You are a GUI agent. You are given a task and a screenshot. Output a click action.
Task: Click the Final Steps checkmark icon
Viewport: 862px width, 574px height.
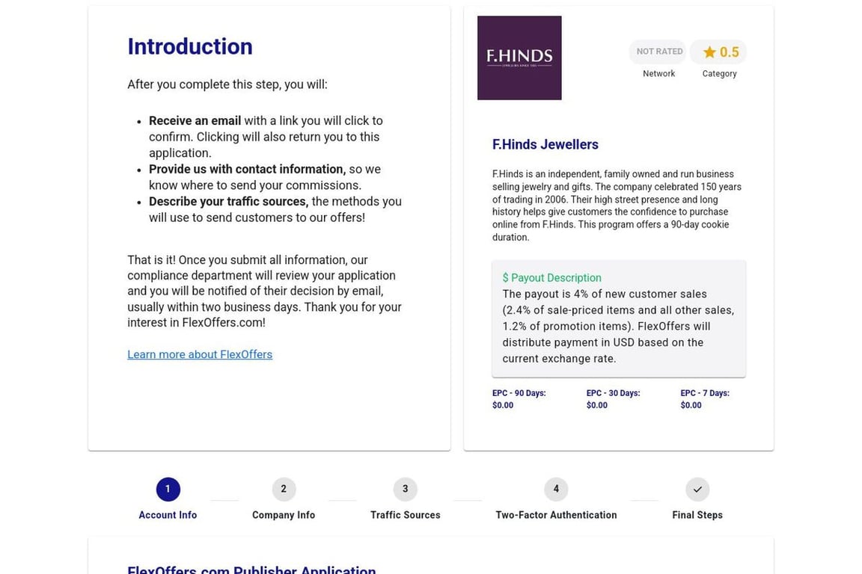[697, 489]
